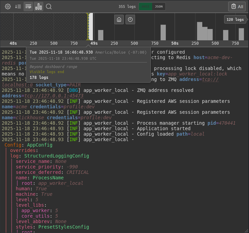The image size is (249, 233).
Task: Click the clock icon on timeline
Action: click(x=130, y=19)
